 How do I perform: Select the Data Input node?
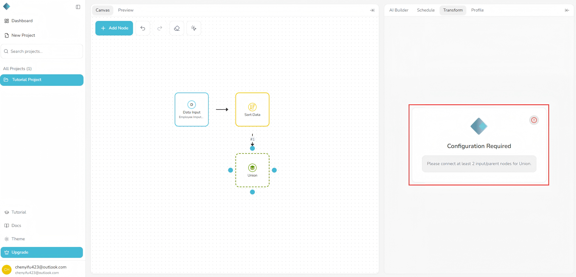pos(191,110)
